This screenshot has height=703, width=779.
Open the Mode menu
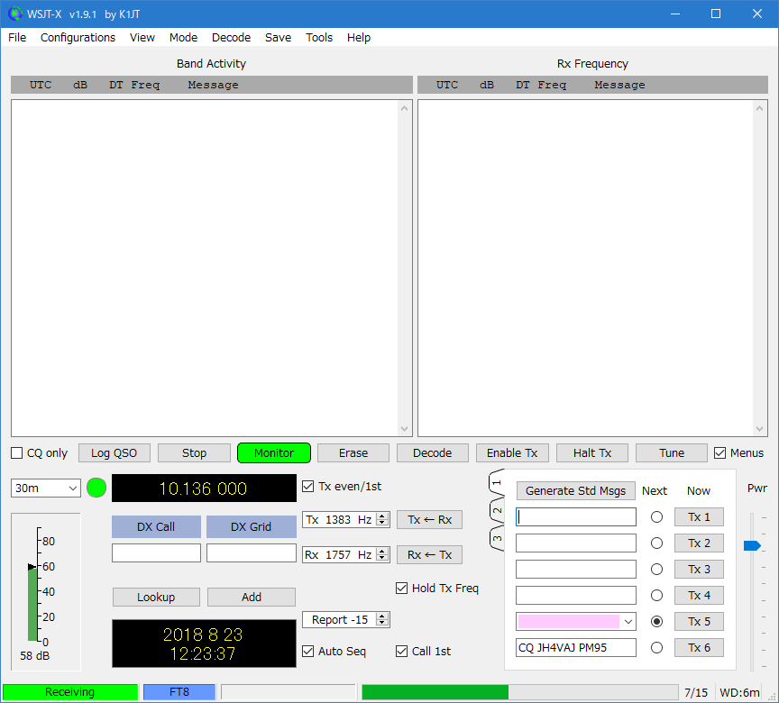(183, 38)
